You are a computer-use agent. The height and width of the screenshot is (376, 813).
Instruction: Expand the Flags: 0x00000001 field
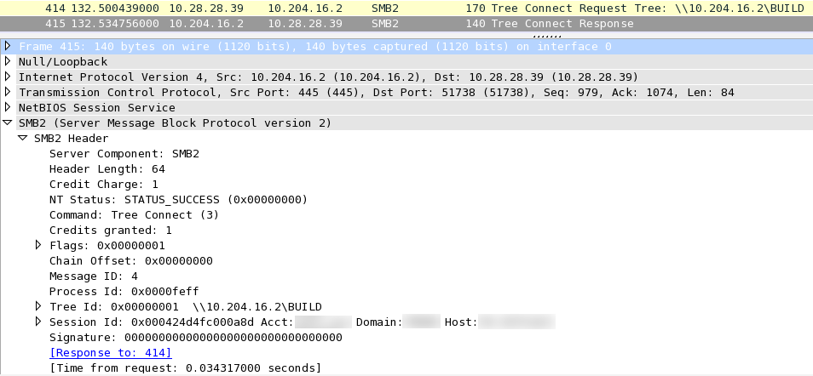pos(38,245)
